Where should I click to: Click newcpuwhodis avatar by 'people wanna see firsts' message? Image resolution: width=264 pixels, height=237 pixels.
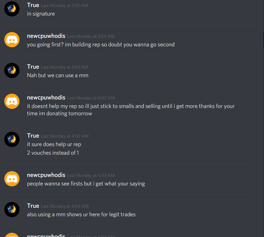point(12,179)
